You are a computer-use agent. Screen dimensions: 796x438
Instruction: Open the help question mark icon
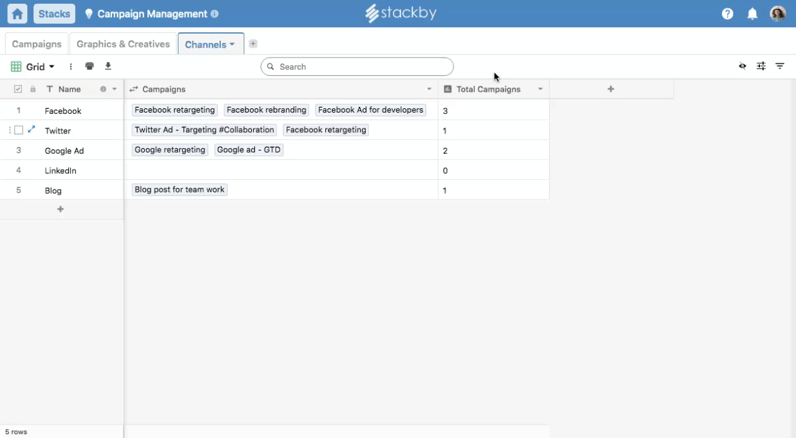click(x=728, y=14)
